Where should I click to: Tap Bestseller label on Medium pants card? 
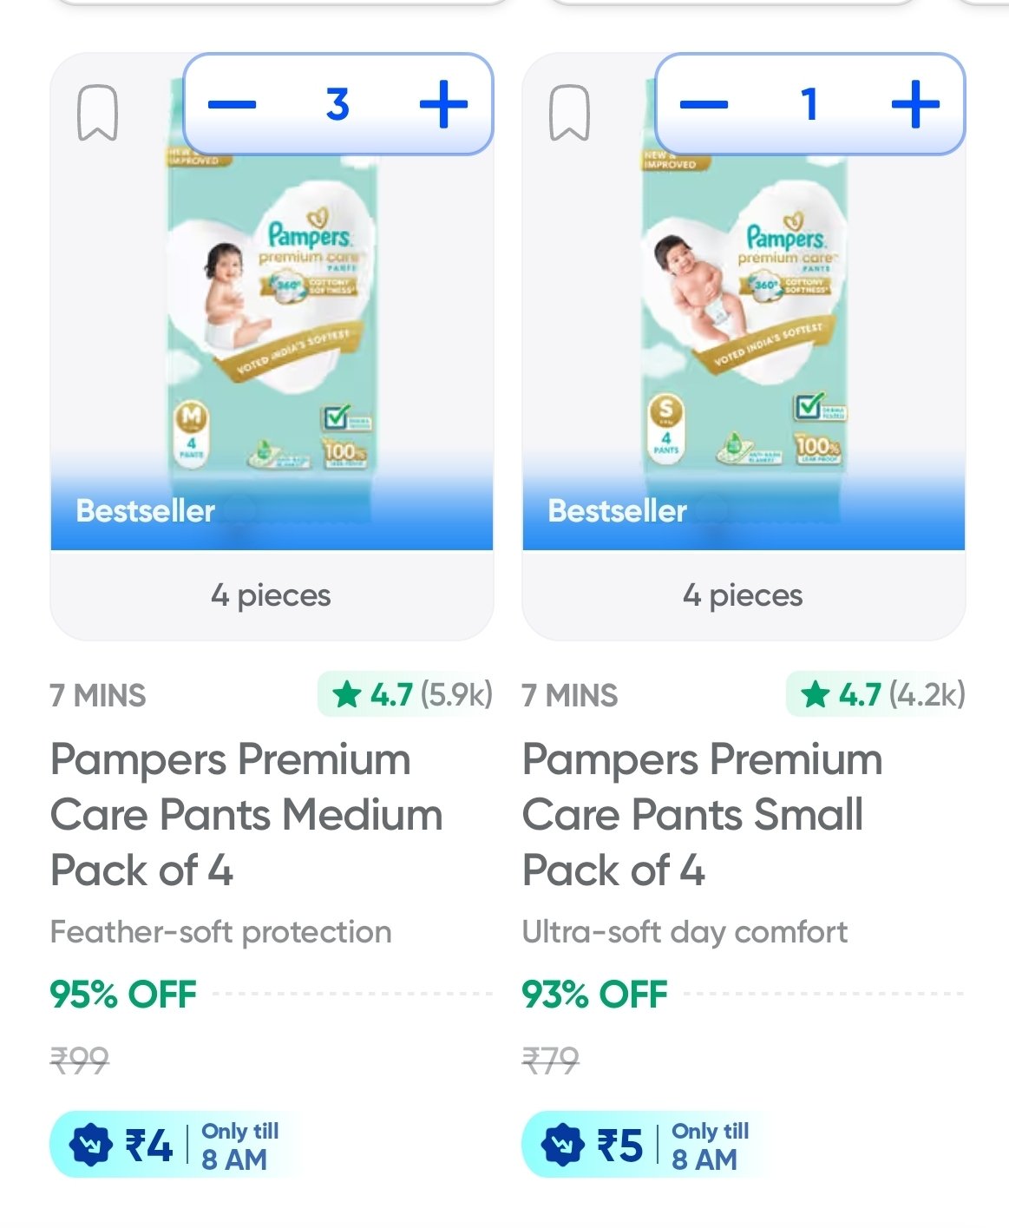146,511
